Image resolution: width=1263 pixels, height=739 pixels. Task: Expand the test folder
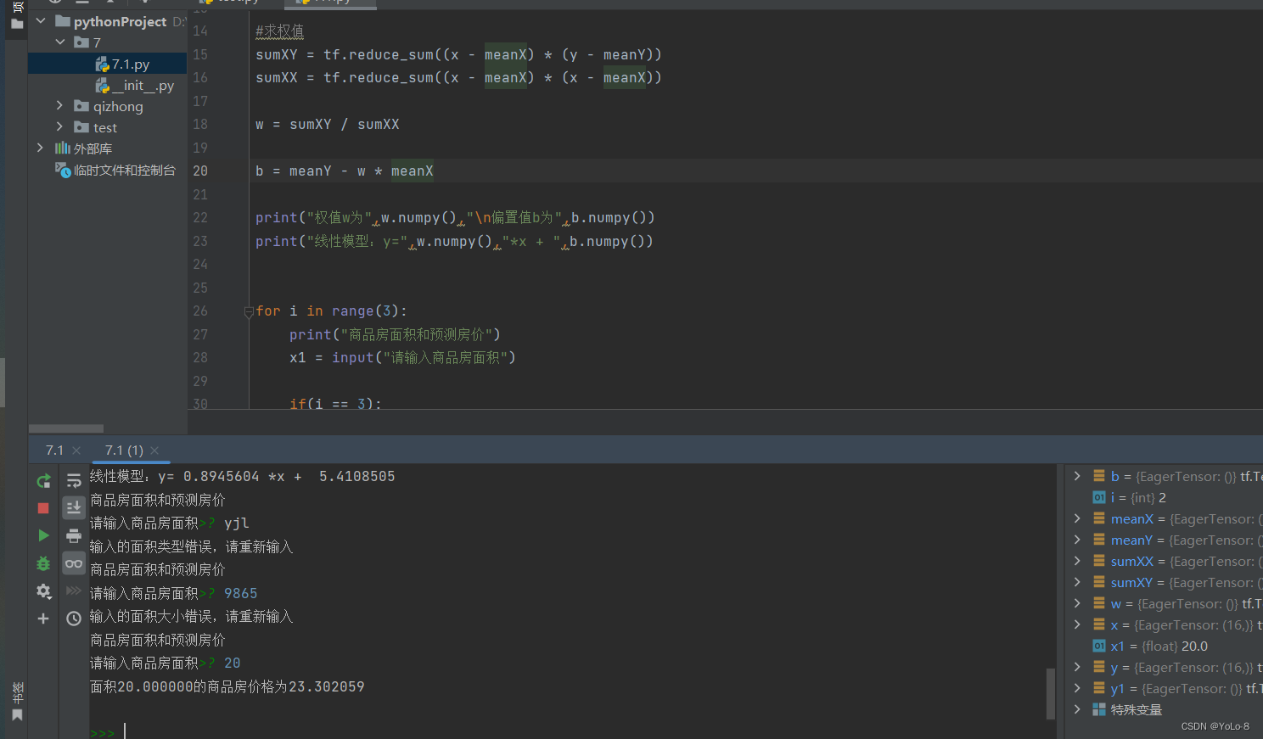59,126
